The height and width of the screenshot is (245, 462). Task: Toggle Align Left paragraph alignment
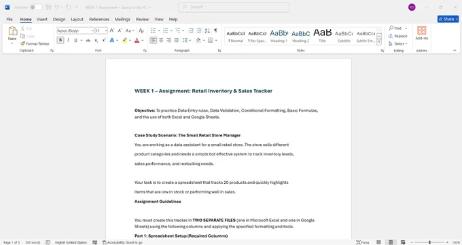[x=154, y=40]
